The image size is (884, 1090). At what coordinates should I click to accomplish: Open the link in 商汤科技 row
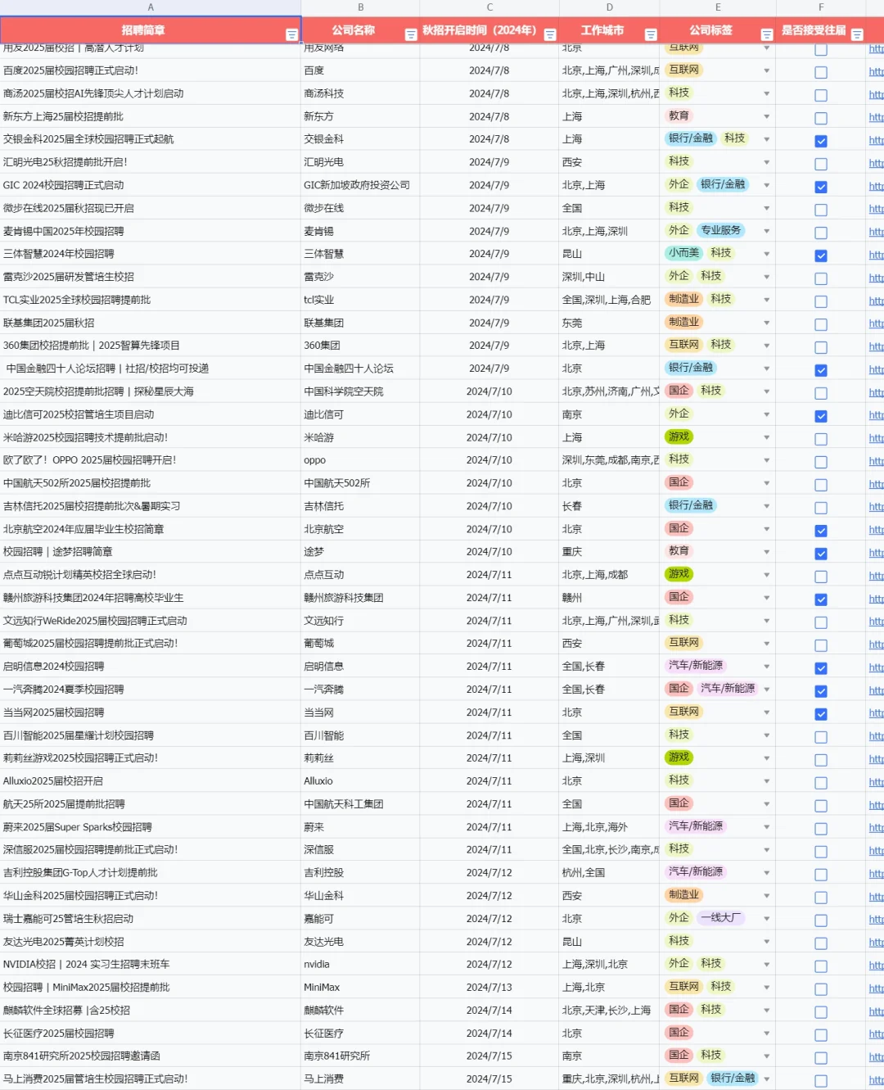(x=876, y=94)
